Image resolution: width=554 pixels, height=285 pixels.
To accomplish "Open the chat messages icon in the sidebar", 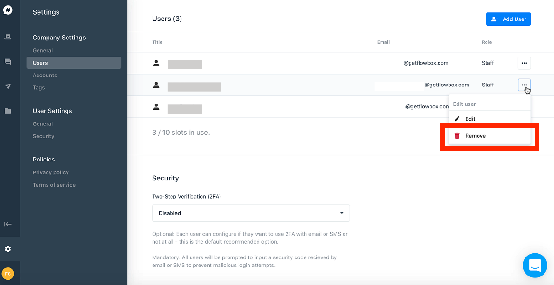I will tap(8, 62).
